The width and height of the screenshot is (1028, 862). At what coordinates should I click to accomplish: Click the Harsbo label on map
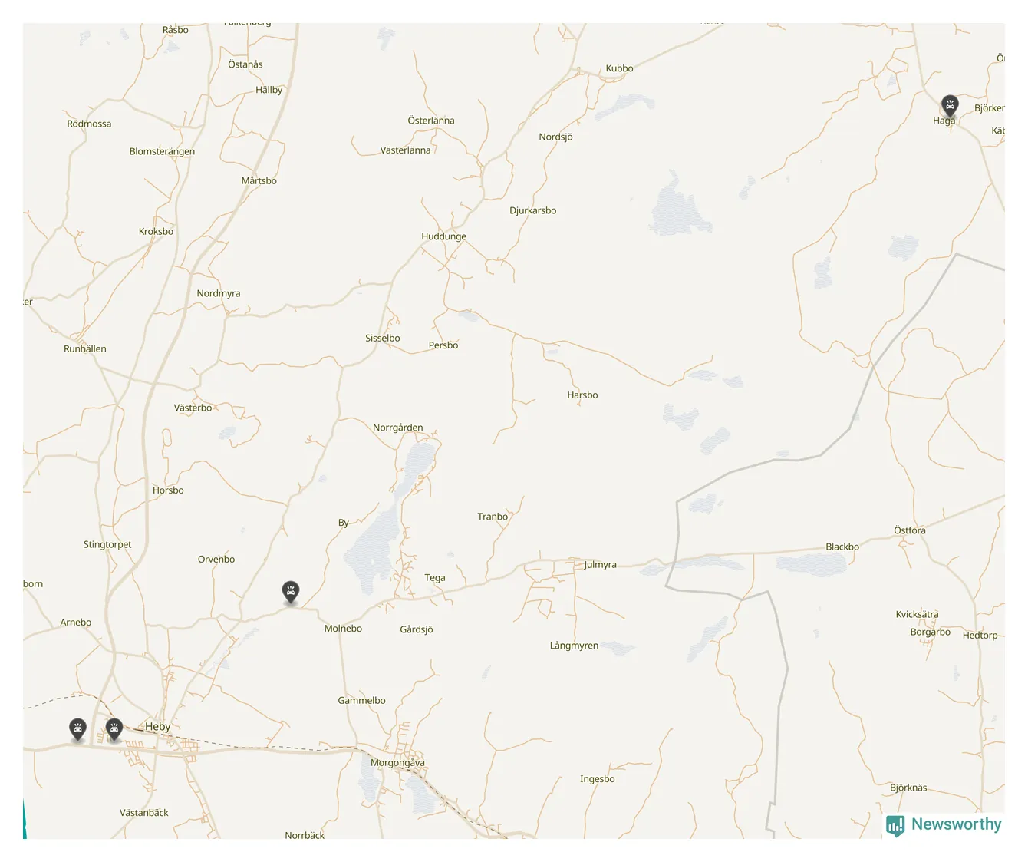582,395
